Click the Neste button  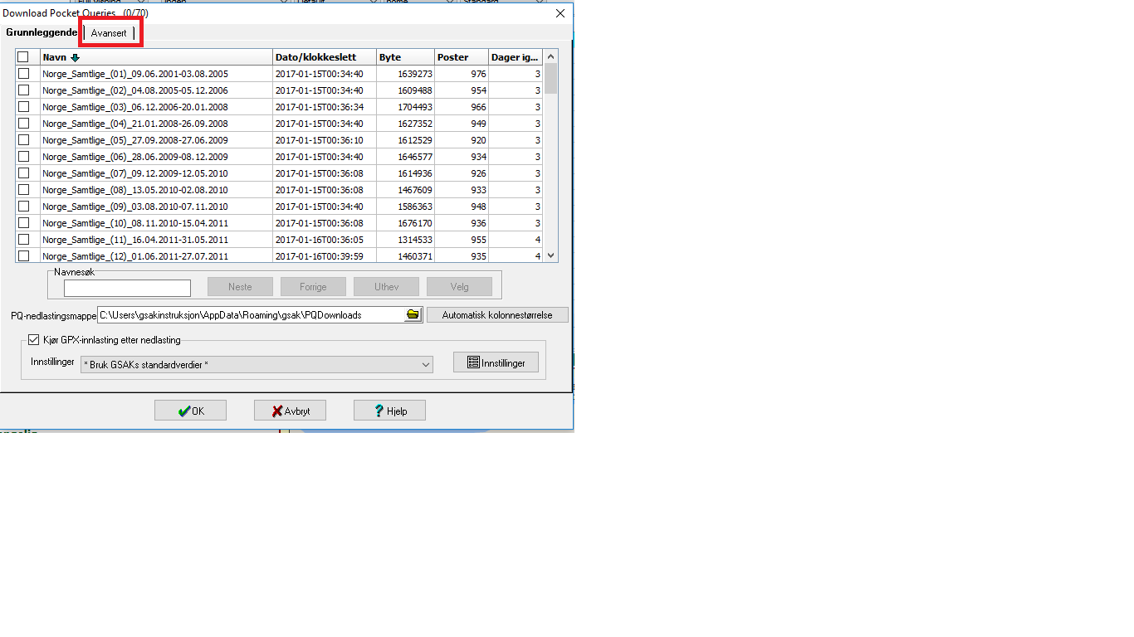tap(240, 287)
